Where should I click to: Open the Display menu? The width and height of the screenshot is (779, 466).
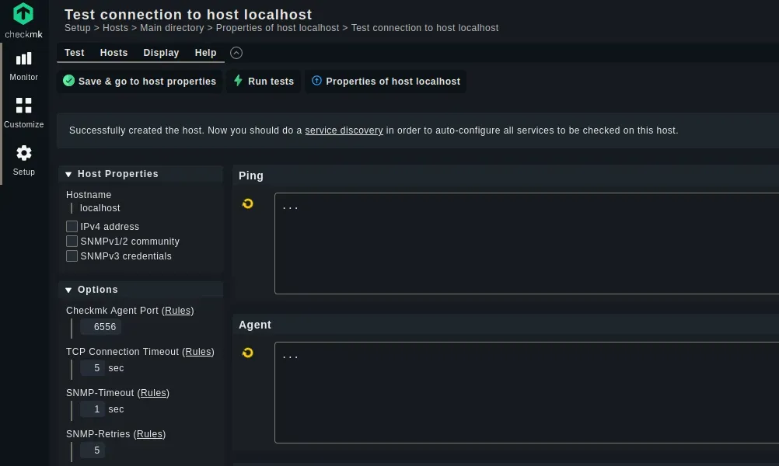coord(161,53)
